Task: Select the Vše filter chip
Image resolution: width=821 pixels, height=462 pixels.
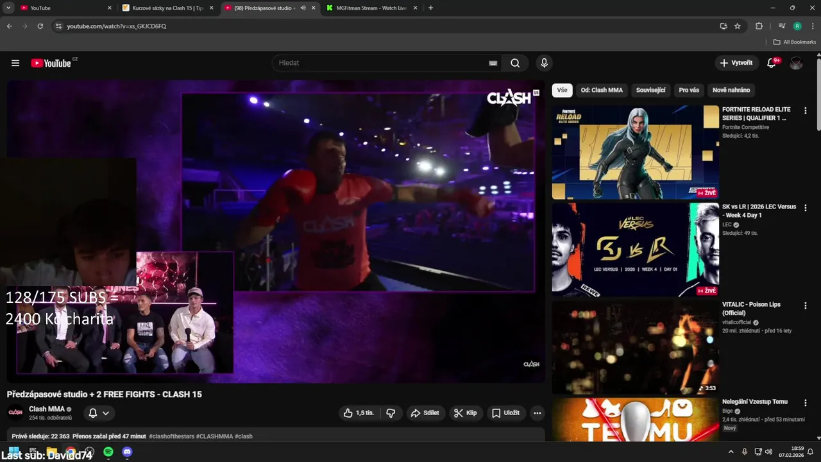Action: [562, 90]
